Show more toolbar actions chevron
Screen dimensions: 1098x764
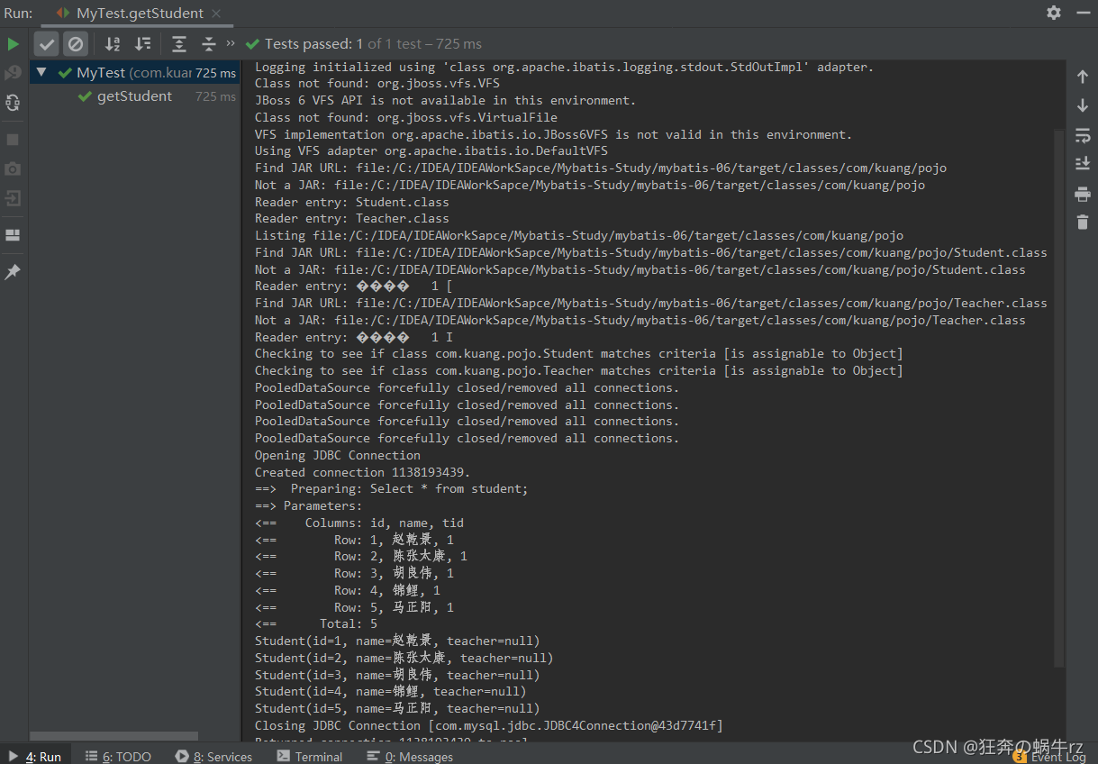point(231,43)
